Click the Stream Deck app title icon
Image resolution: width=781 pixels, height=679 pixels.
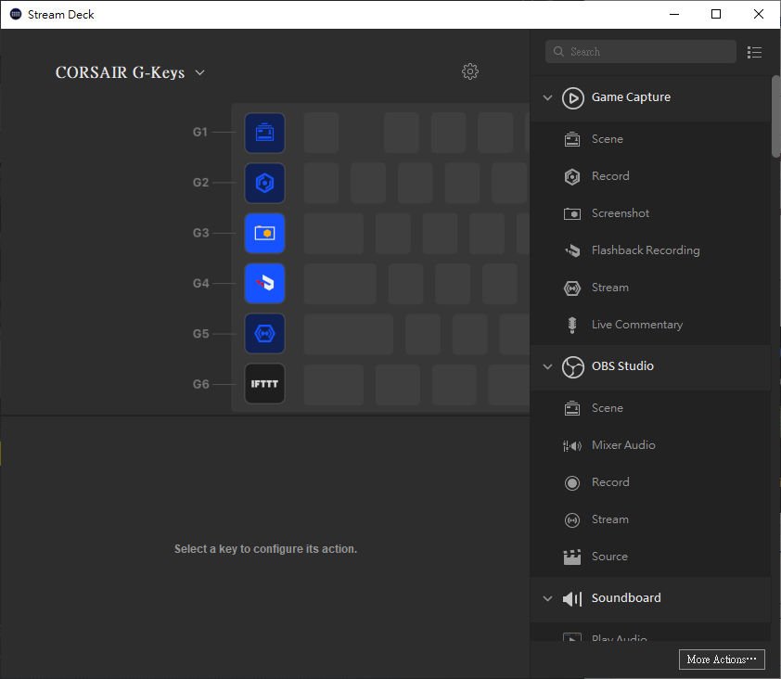[x=16, y=14]
